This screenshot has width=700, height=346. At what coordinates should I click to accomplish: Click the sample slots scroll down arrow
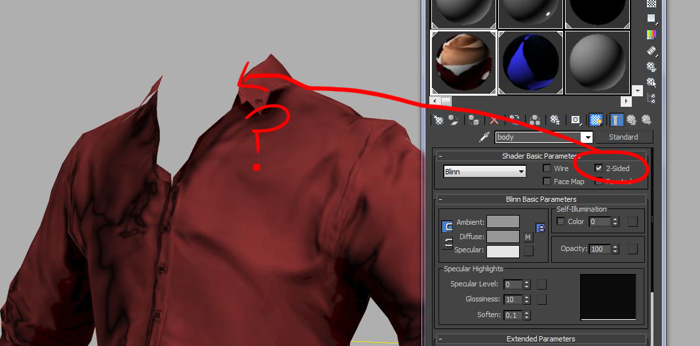638,91
